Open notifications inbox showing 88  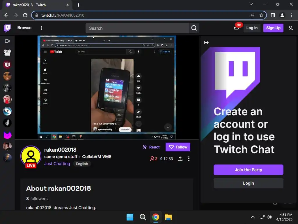[x=236, y=28]
